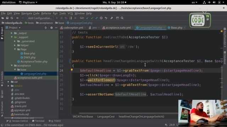Image resolution: width=227 pixels, height=127 pixels.
Task: Click the Project tree vertical scrollbar
Action: coord(57,79)
